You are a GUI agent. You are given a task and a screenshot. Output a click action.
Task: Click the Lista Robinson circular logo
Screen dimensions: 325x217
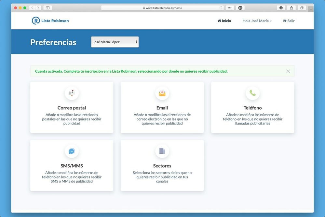coord(35,21)
